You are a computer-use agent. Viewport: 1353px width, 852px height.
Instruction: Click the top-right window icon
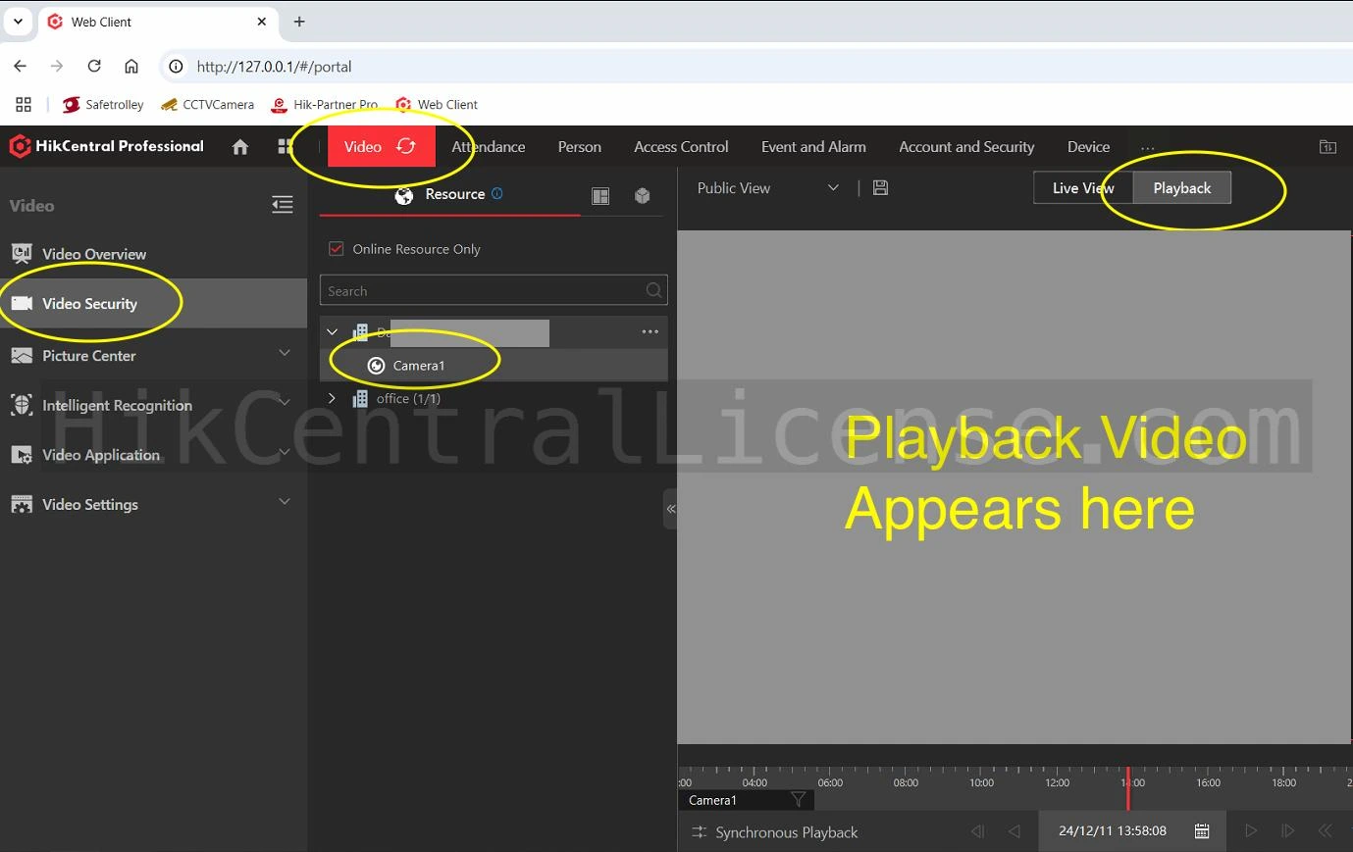click(1327, 147)
